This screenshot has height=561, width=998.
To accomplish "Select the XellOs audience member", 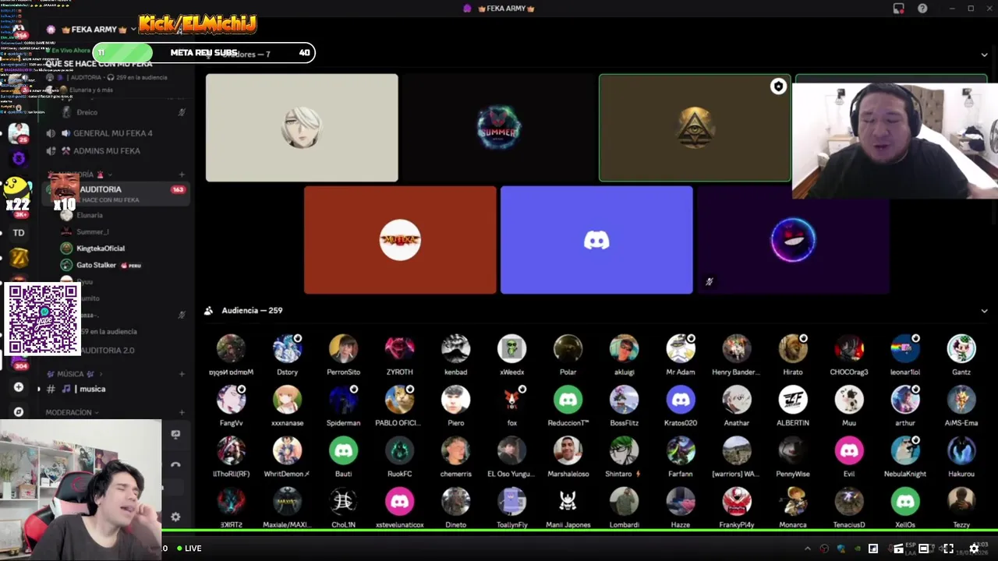I will coord(905,506).
